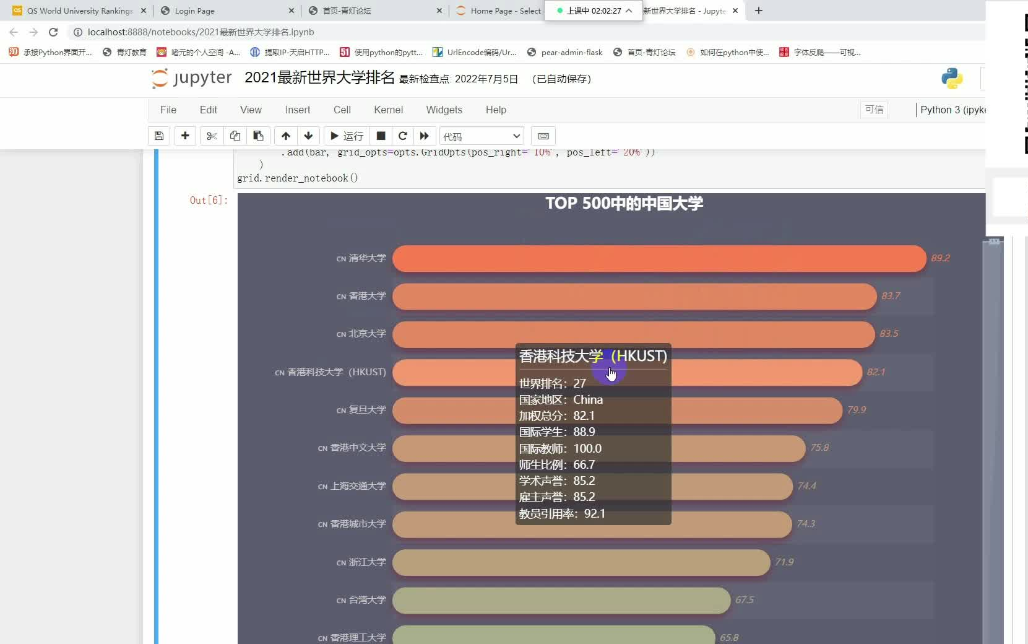This screenshot has height=644, width=1028.
Task: Move selected cell down
Action: (x=308, y=136)
